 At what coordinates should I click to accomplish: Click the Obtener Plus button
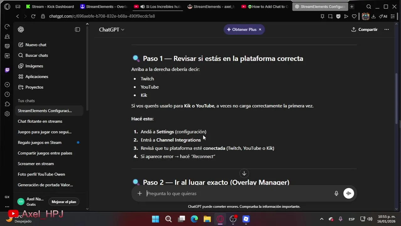[241, 30]
